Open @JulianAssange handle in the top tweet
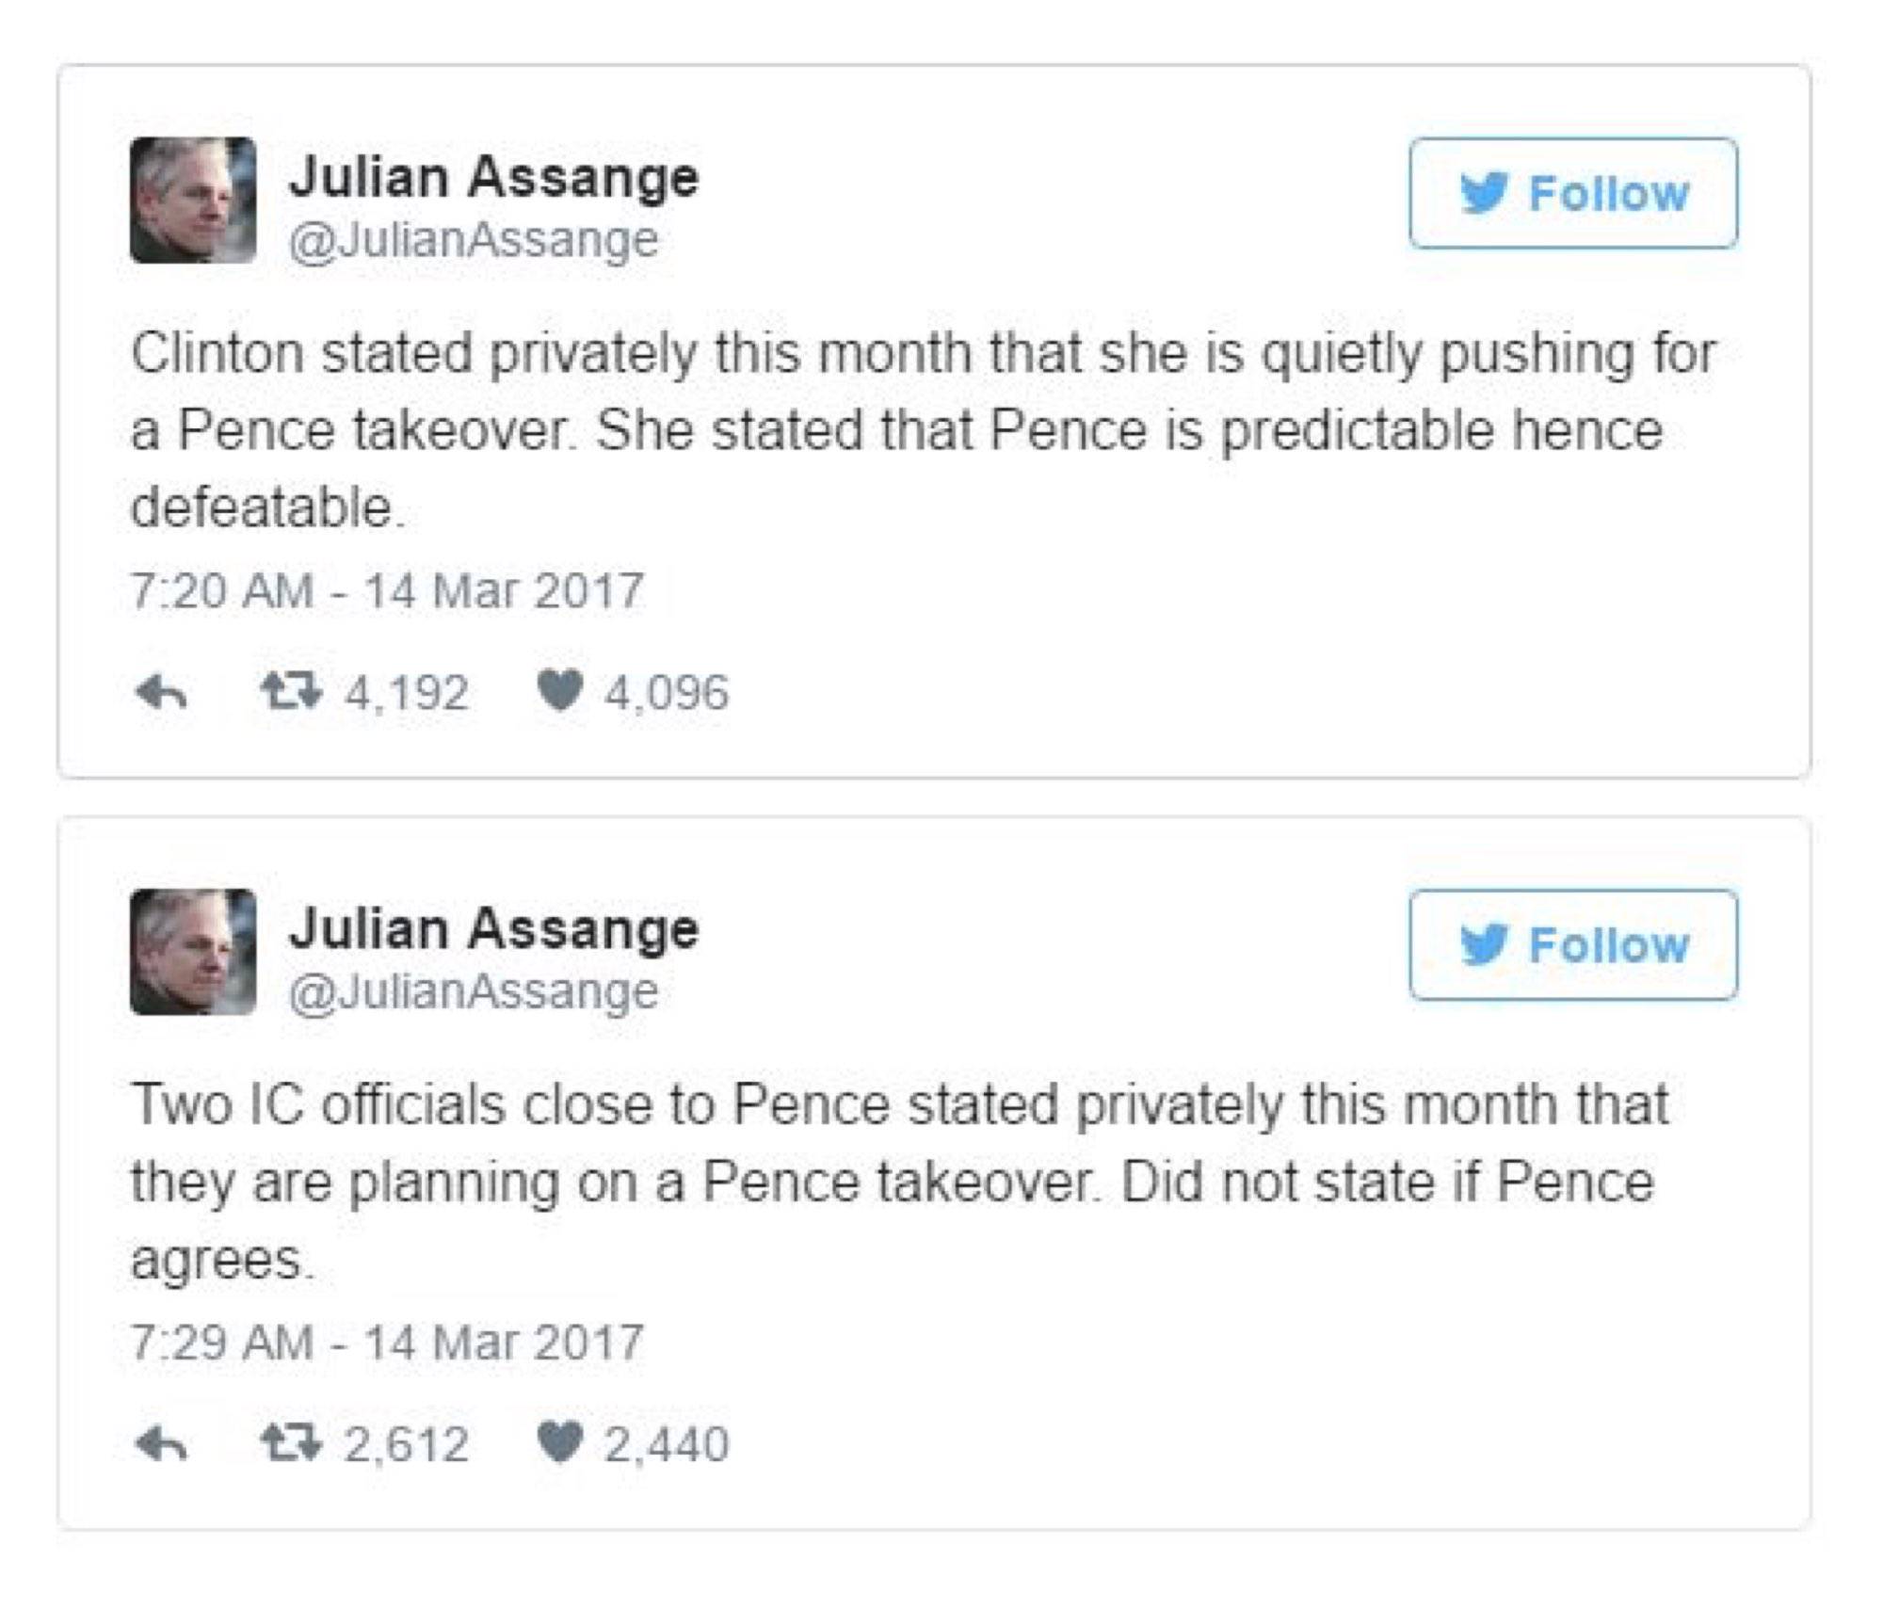 473,239
